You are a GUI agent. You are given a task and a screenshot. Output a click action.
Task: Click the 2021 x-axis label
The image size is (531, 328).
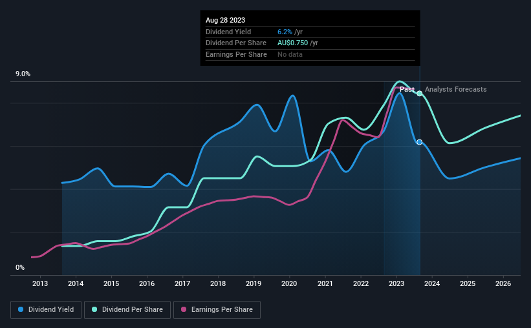[325, 283]
